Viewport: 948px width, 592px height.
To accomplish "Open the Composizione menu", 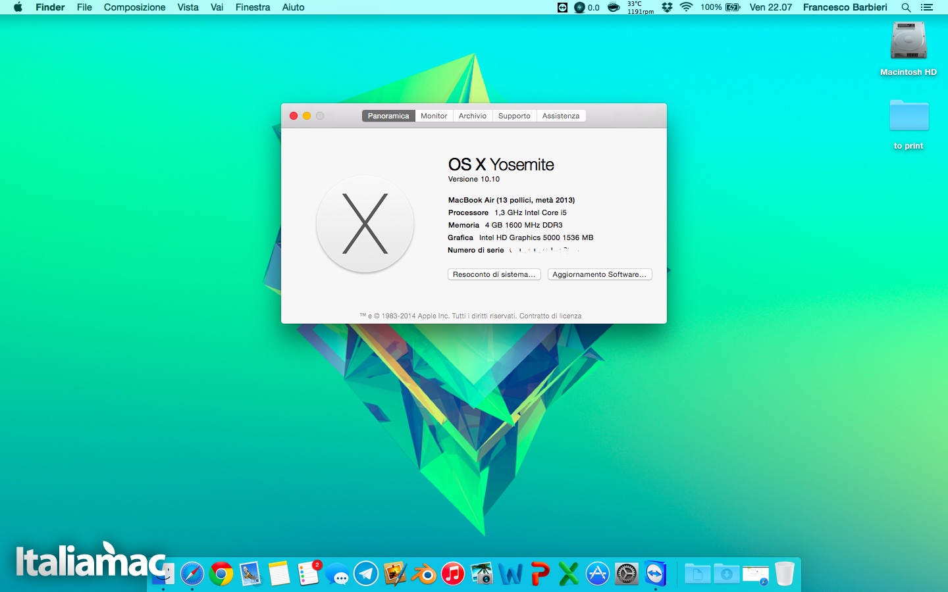I will [x=134, y=7].
